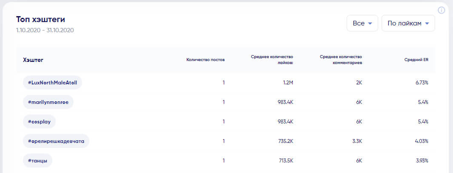Click the 3.3K comments value
Image resolution: width=453 pixels, height=173 pixels.
pyautogui.click(x=357, y=141)
